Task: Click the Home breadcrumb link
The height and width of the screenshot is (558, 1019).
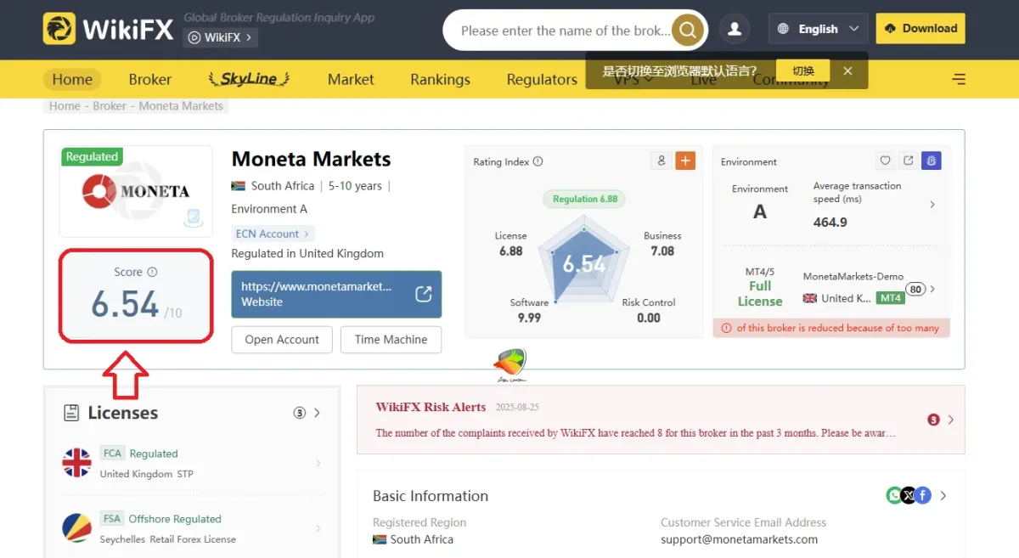Action: (x=65, y=106)
